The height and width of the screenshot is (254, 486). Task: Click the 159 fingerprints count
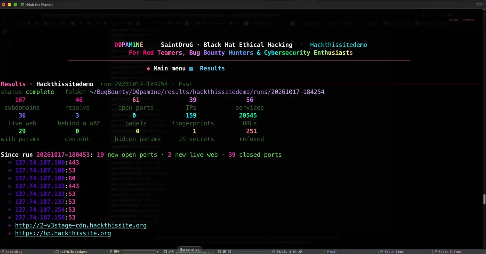191,115
